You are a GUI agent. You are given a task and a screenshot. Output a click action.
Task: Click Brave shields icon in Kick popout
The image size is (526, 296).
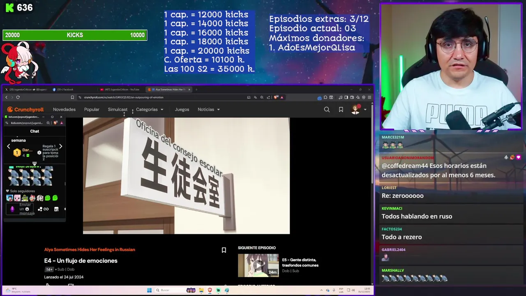click(56, 123)
